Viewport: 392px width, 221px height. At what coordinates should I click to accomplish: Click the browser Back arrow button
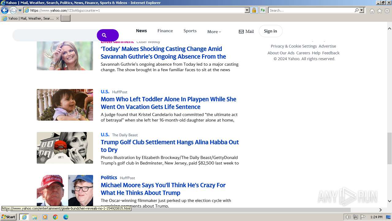point(5,10)
